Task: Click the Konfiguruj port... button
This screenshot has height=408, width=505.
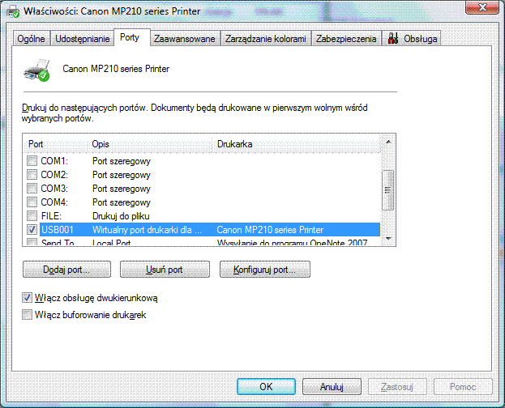Action: (265, 270)
